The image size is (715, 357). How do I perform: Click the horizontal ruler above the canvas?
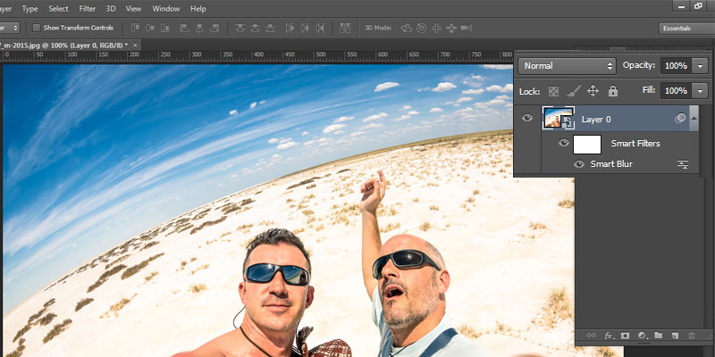click(257, 56)
